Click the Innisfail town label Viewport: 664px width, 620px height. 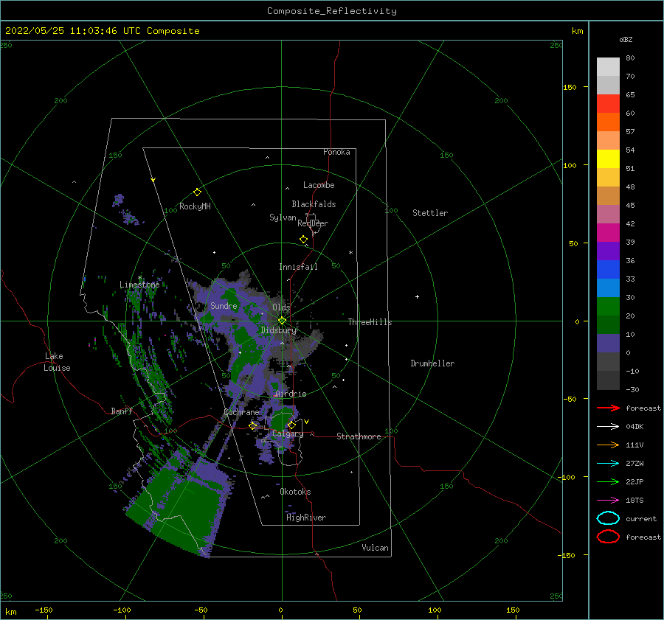[298, 267]
